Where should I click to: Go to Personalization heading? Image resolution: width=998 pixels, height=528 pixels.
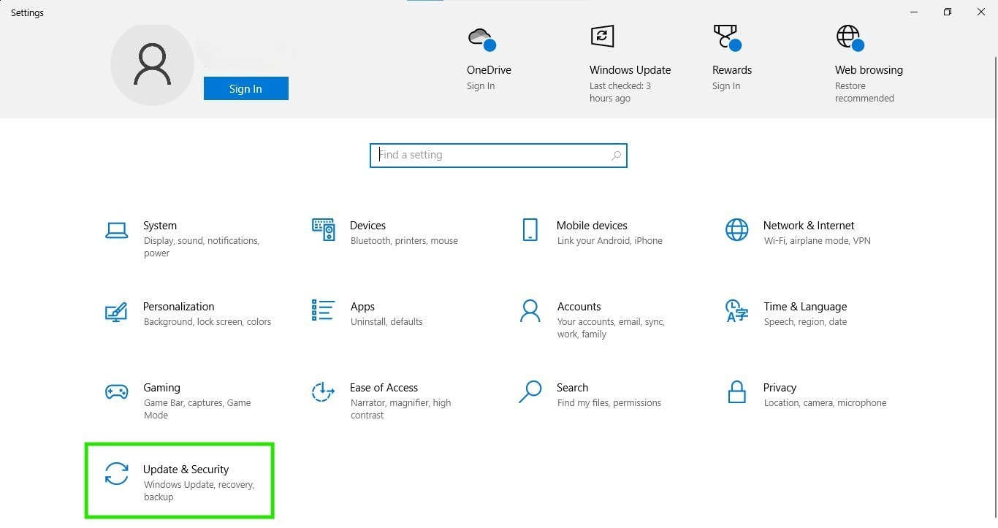(179, 307)
